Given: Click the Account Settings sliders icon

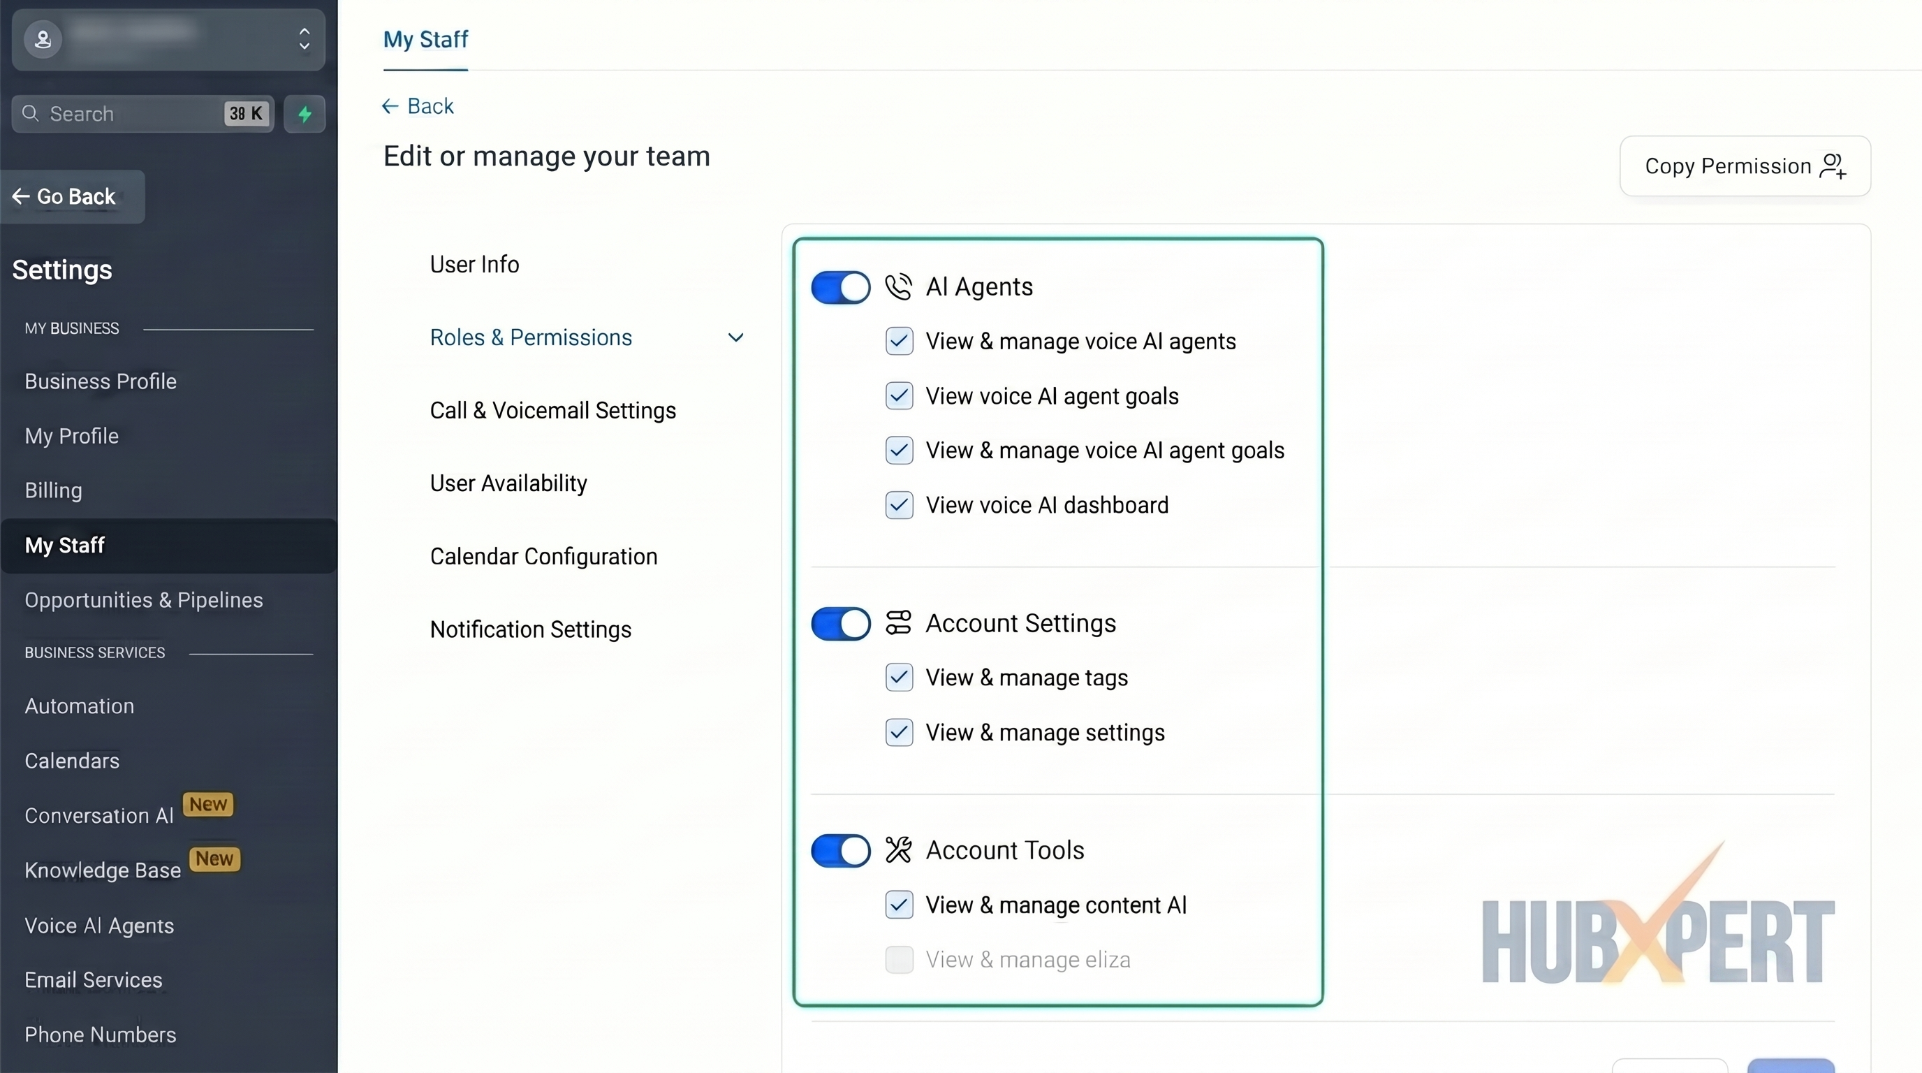Looking at the screenshot, I should (x=898, y=623).
